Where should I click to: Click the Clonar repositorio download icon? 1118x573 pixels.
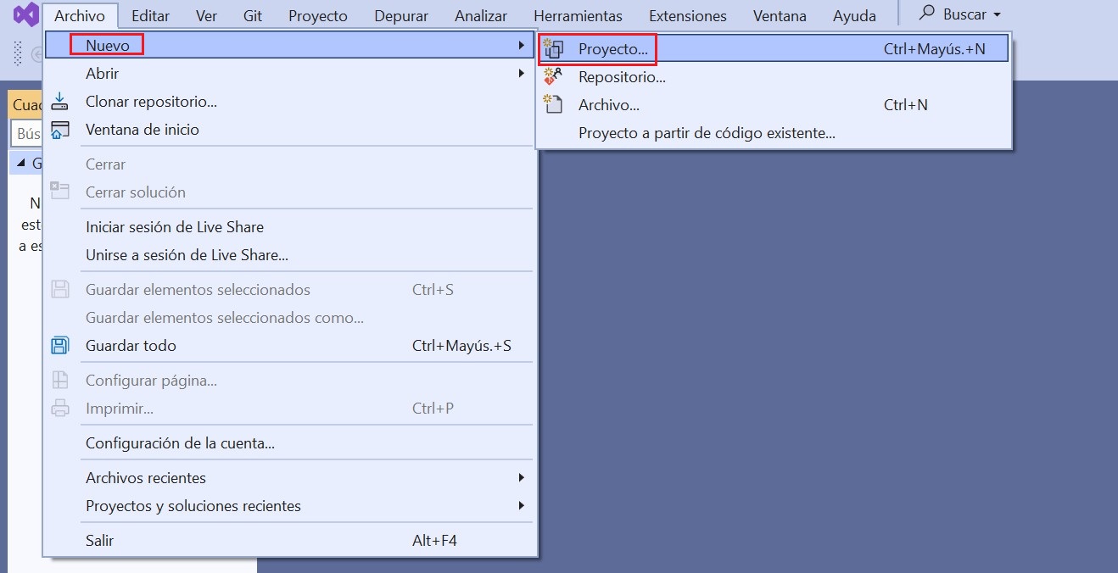(59, 102)
